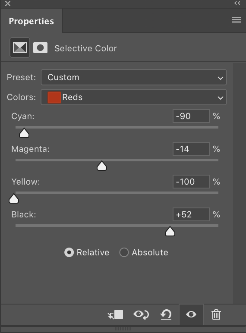Open the Colors Reds dropdown
The height and width of the screenshot is (333, 246).
[134, 97]
